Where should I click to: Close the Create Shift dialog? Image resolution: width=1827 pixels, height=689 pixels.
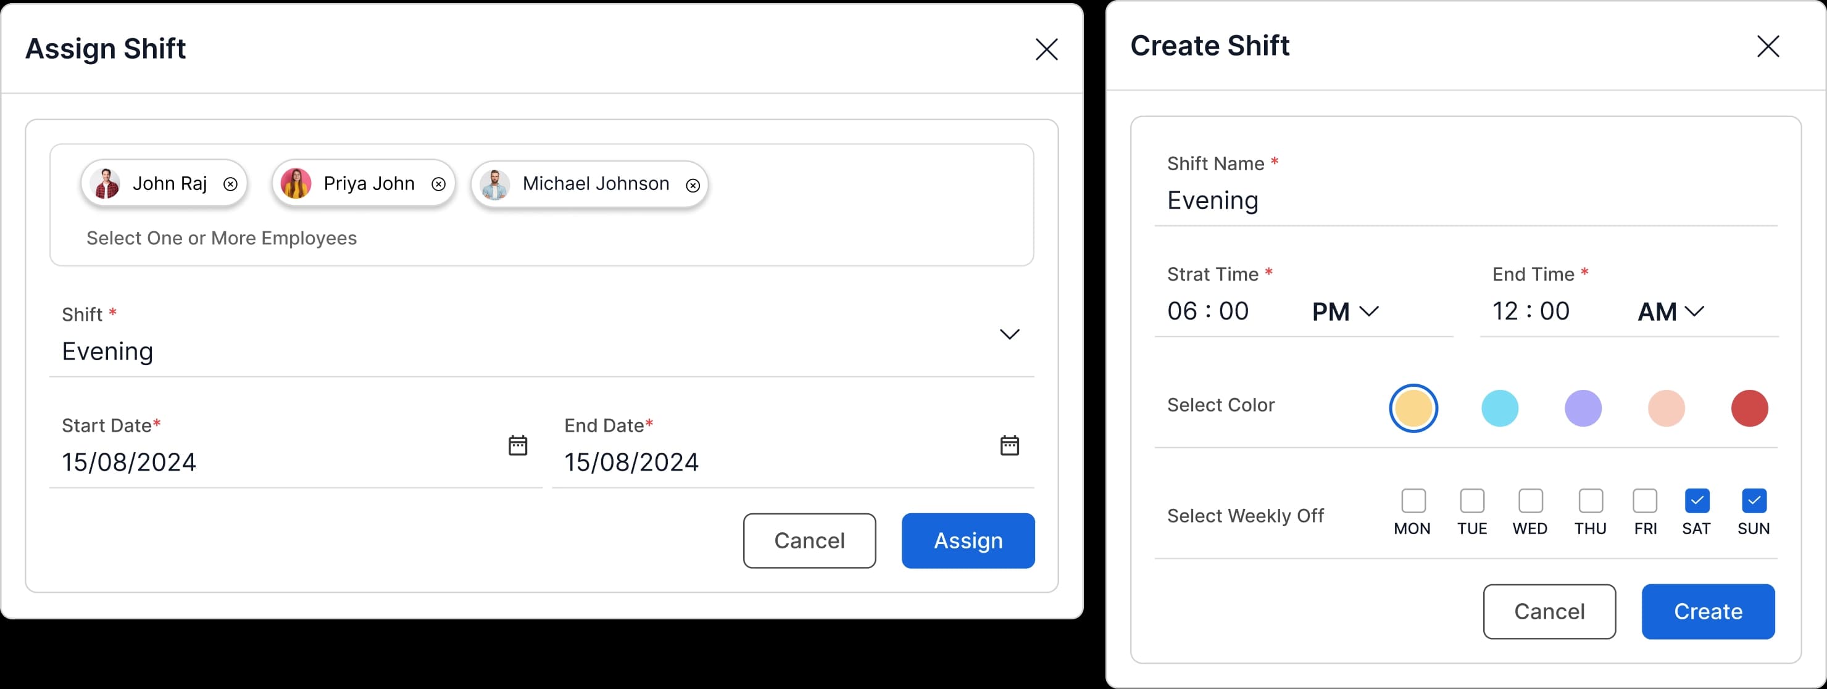1768,47
